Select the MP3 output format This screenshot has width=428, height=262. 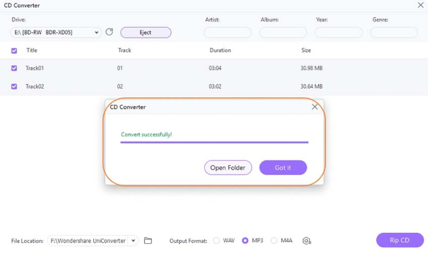tap(246, 241)
